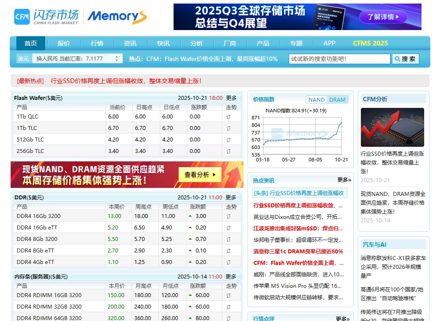Go to the 资讯 navigation tab
Viewport: 441px width, 321px height.
130,43
